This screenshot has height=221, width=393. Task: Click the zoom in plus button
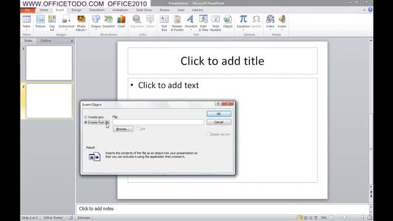click(x=363, y=218)
